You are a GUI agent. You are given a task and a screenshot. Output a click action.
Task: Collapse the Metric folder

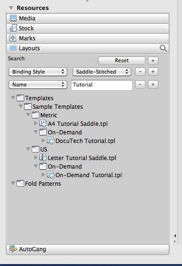click(28, 115)
